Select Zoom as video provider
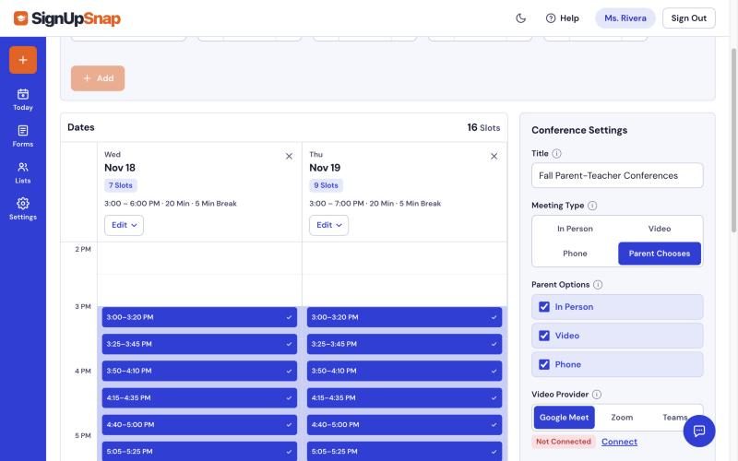 tap(622, 418)
